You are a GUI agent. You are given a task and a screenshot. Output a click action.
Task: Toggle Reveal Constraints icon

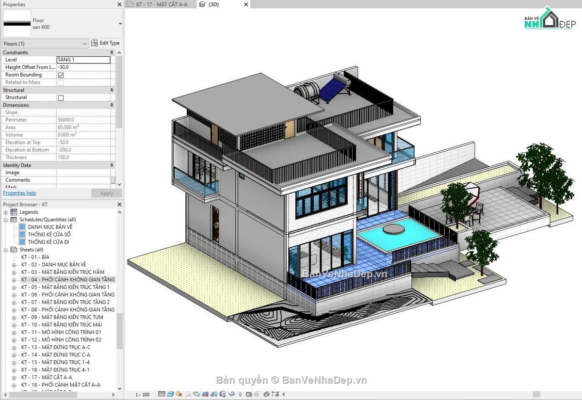[x=275, y=394]
